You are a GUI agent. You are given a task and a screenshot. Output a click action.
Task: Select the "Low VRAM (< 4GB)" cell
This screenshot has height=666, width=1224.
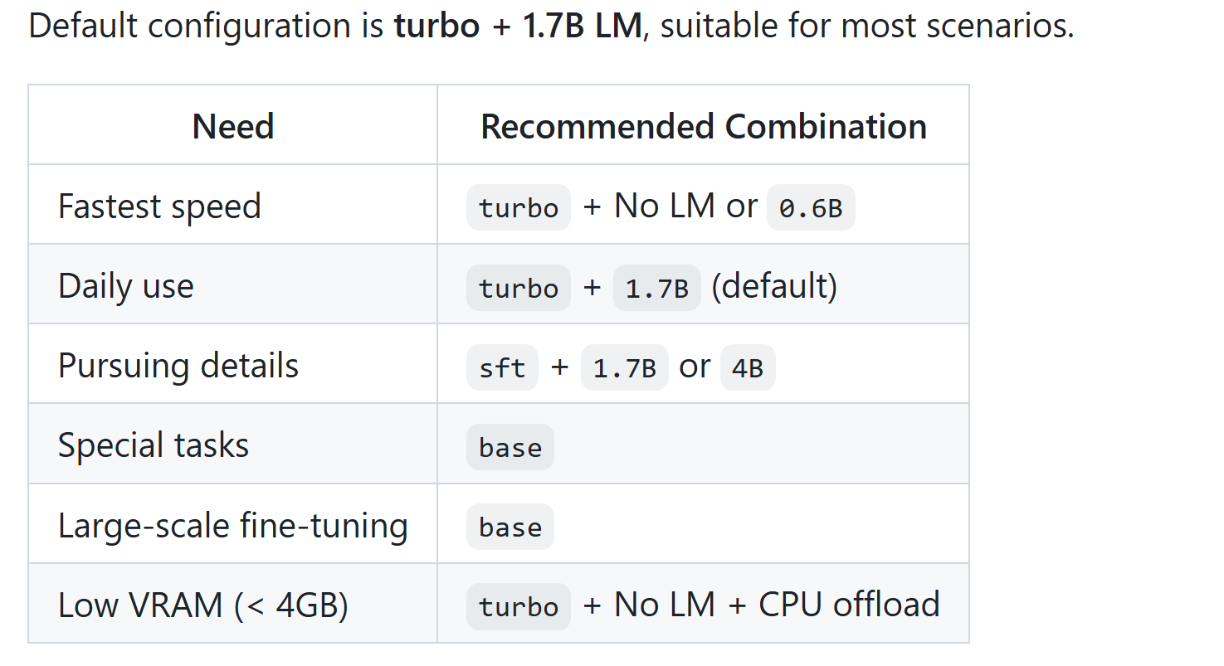pos(203,605)
